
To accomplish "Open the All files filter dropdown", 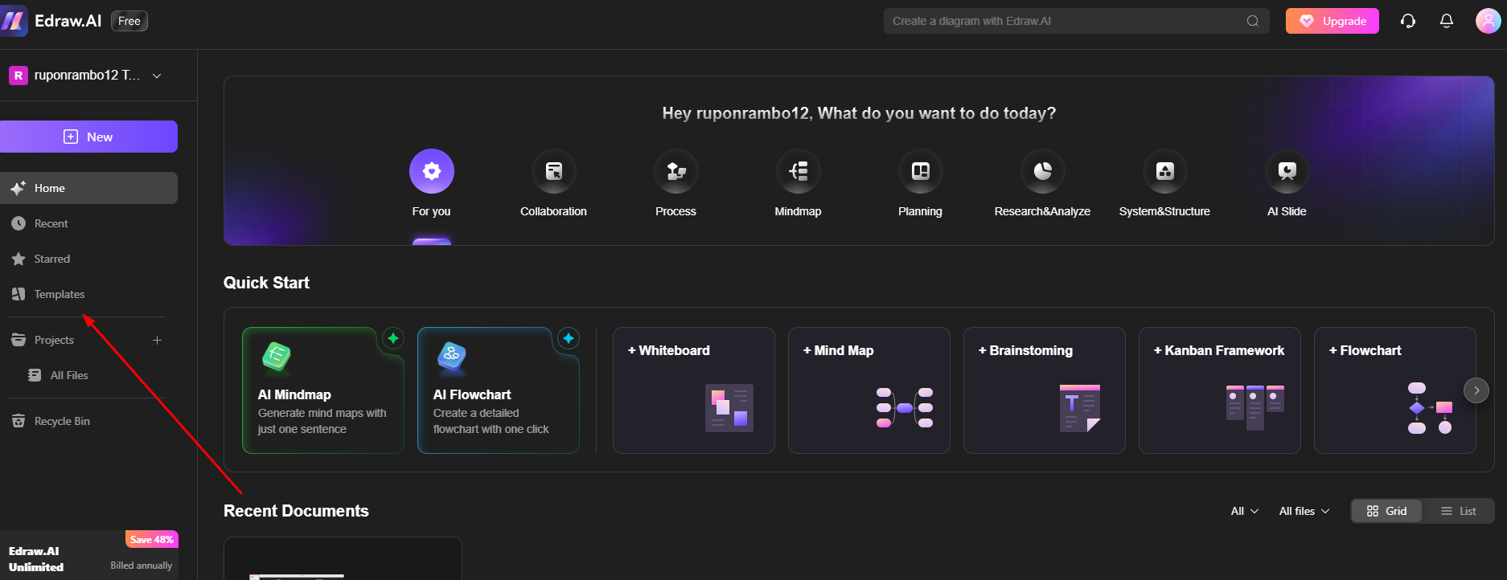I will point(1304,511).
